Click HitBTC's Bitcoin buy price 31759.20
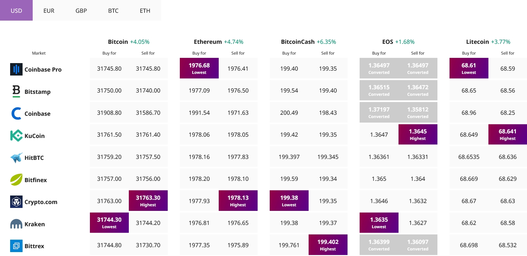 click(109, 157)
